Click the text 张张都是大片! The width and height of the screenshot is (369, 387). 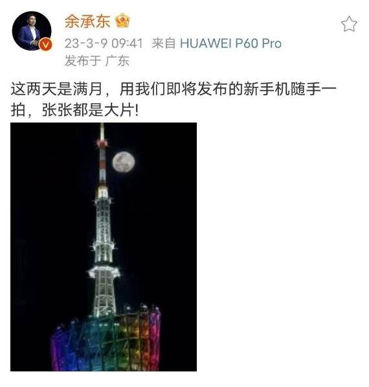tap(90, 110)
